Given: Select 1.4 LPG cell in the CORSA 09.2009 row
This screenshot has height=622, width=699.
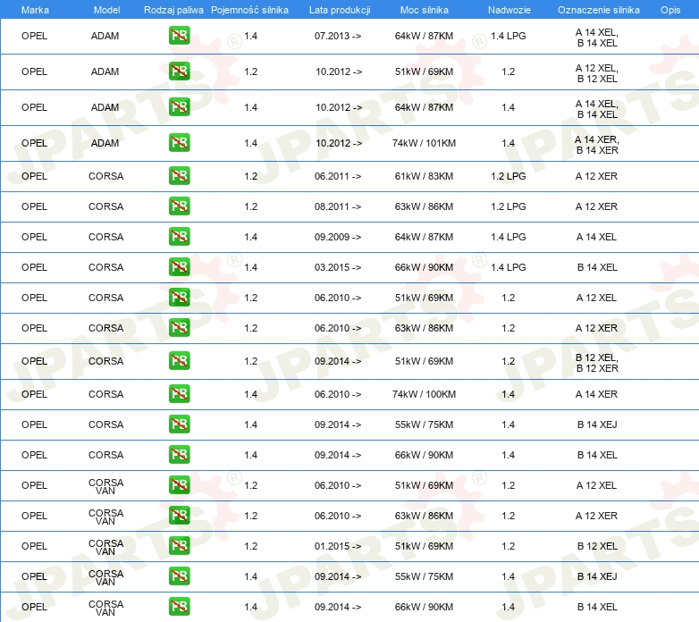Looking at the screenshot, I should (509, 237).
